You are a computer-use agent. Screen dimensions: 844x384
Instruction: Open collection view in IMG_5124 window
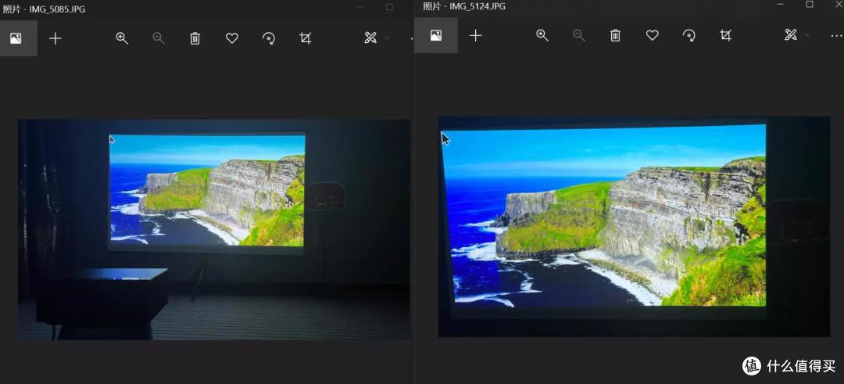point(436,35)
